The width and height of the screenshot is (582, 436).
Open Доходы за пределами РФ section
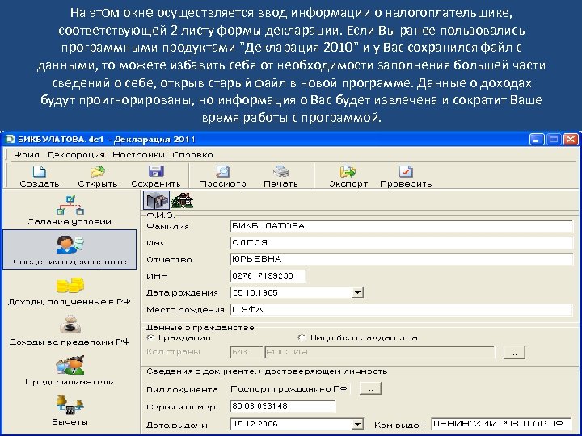(70, 331)
